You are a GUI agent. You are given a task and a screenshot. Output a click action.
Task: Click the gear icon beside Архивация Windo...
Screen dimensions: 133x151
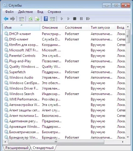click(6, 127)
